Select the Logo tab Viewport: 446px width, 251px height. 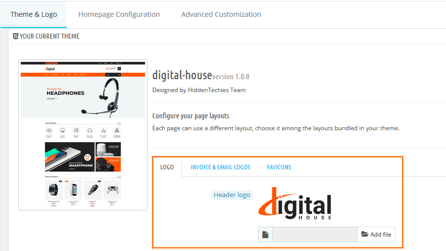(x=167, y=167)
